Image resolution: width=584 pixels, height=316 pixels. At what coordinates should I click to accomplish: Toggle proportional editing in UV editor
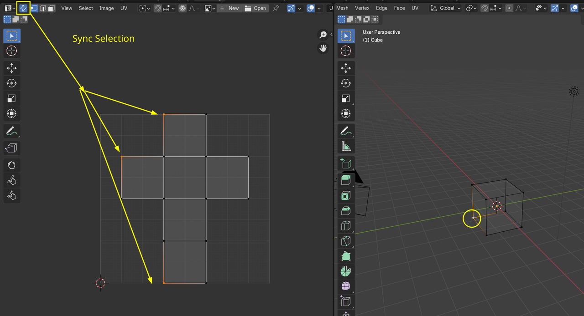[182, 8]
